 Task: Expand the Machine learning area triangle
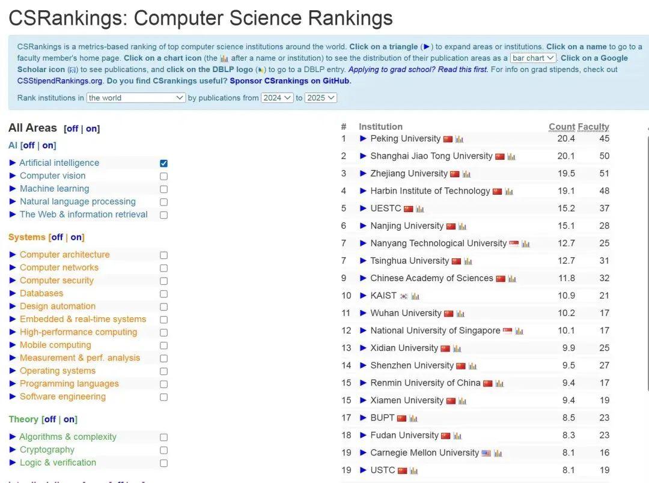pos(13,189)
